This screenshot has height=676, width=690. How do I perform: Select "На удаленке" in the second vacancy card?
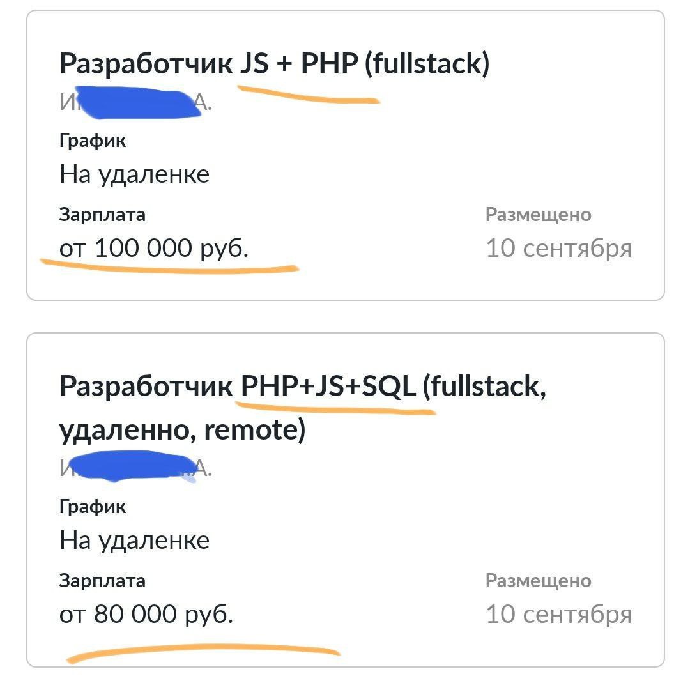point(134,541)
